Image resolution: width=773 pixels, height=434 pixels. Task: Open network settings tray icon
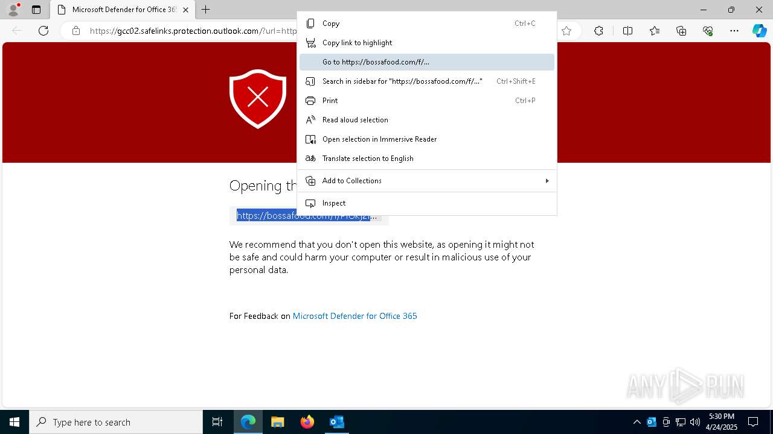click(681, 422)
